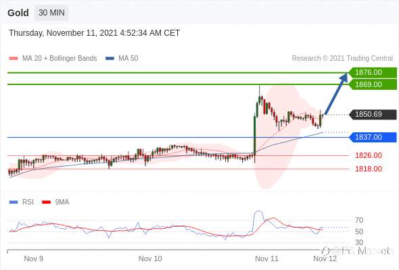Click the 1850.69 current price tag
This screenshot has height=270, width=399.
click(x=373, y=114)
